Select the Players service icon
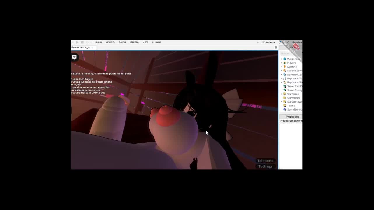 285,63
